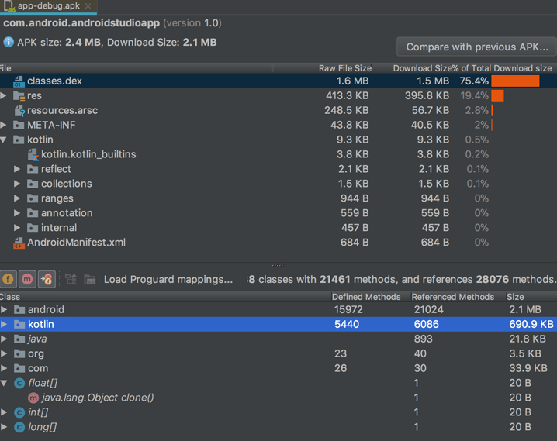The width and height of the screenshot is (557, 441).
Task: Click the res folder icon
Action: click(19, 96)
